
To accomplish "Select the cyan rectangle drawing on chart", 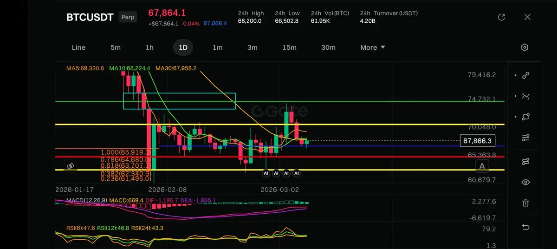I will coord(179,101).
